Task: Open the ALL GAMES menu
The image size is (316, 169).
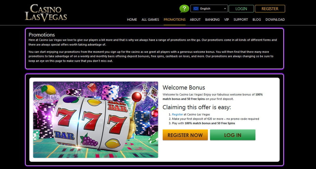Action: pyautogui.click(x=150, y=19)
